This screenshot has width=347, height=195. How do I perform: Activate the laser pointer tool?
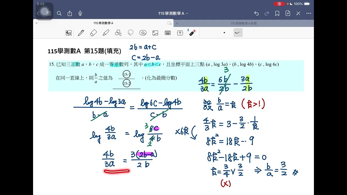pyautogui.click(x=192, y=33)
